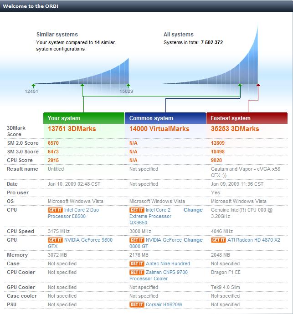Click the Pro user Yes value

pos(216,192)
